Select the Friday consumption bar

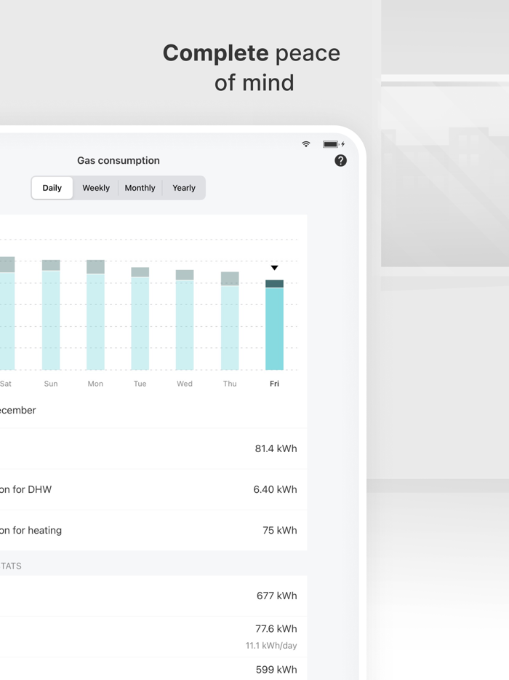[x=274, y=325]
